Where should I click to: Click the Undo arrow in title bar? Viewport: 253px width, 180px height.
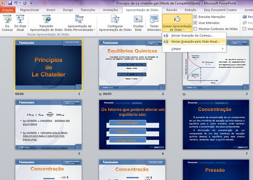(x=16, y=3)
